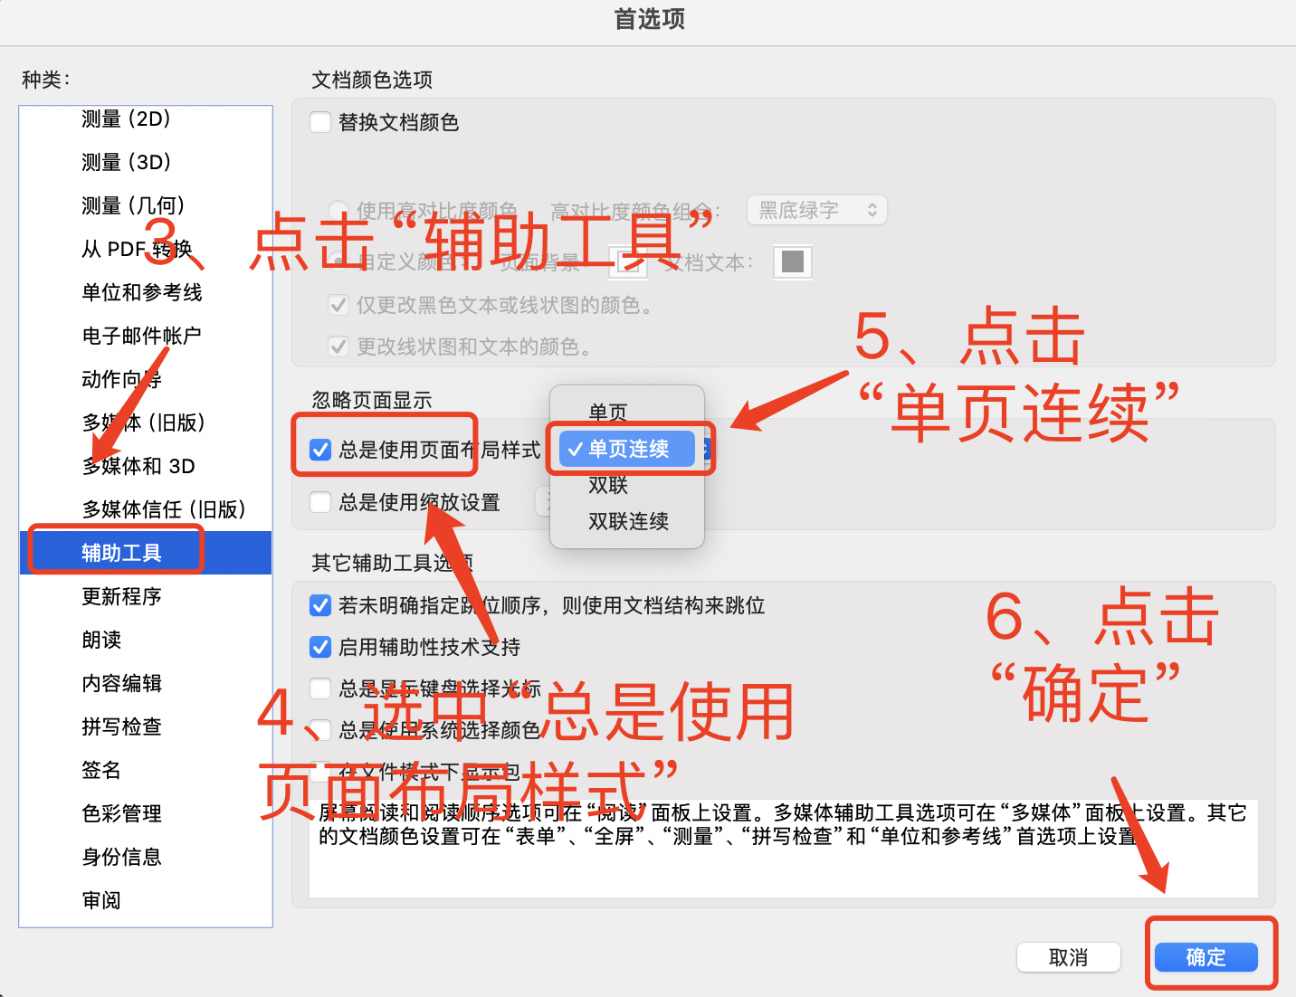Click the 首选项 window title

(650, 19)
